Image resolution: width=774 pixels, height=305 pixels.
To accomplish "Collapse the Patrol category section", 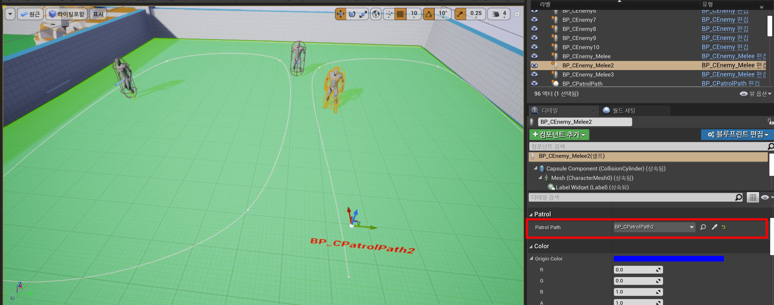I will pos(531,214).
